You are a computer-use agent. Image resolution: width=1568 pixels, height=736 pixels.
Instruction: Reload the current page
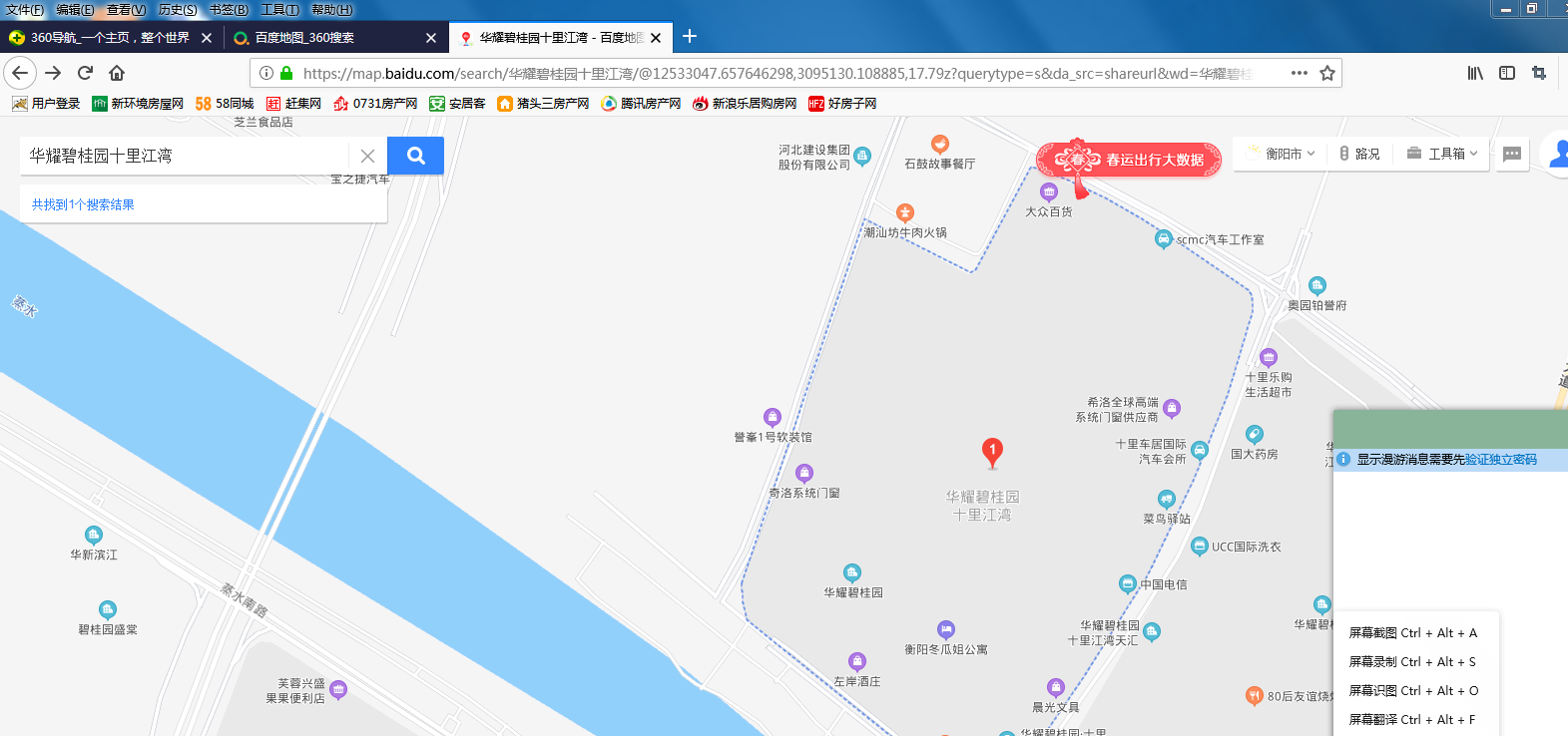[x=85, y=73]
